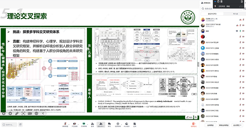246x128 pixels.
Task: Click the magnifier icon beside the annotate button
Action: tap(196, 117)
